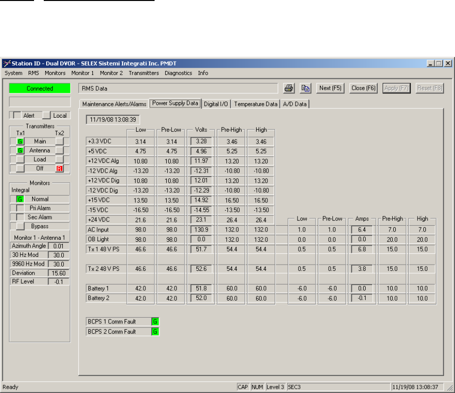Click the printer icon in RMS Data bar
The width and height of the screenshot is (455, 393).
click(x=289, y=88)
